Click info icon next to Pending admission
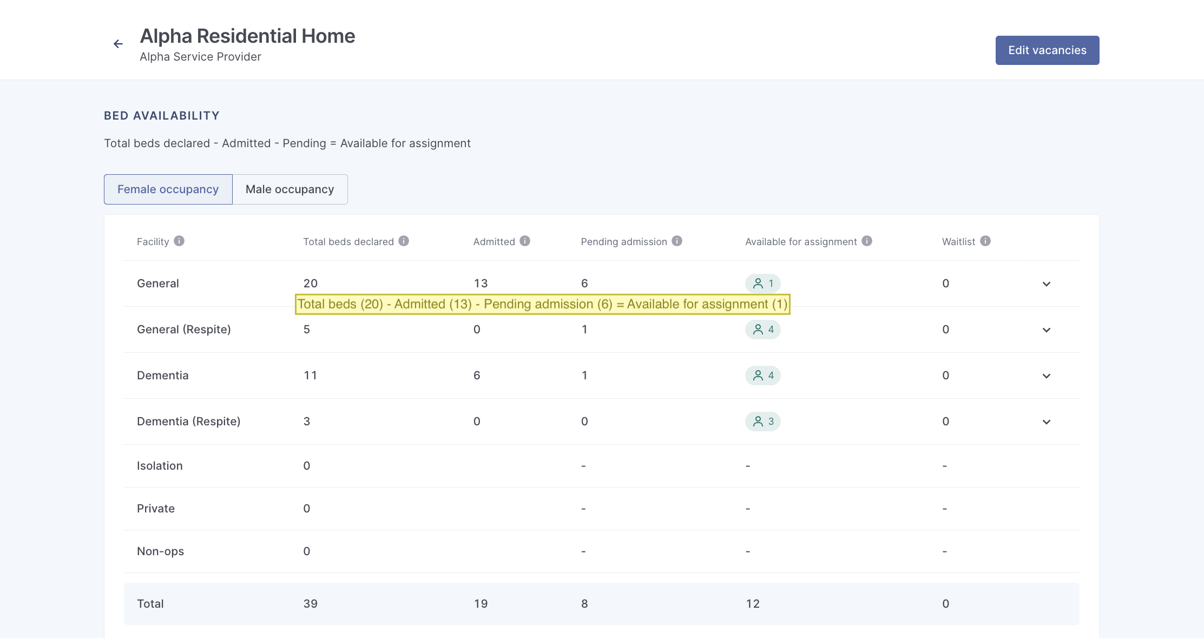The height and width of the screenshot is (638, 1204). pos(677,241)
